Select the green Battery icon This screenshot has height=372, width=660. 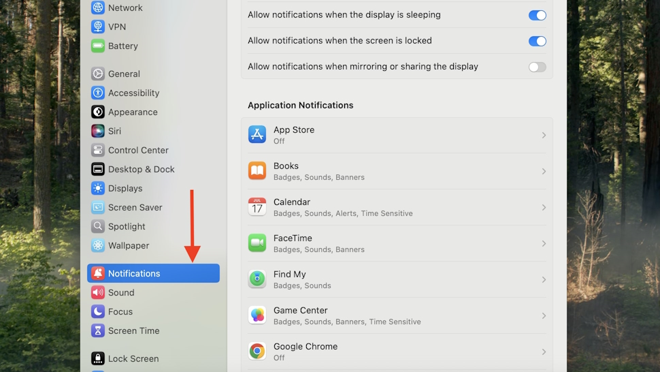pos(98,46)
